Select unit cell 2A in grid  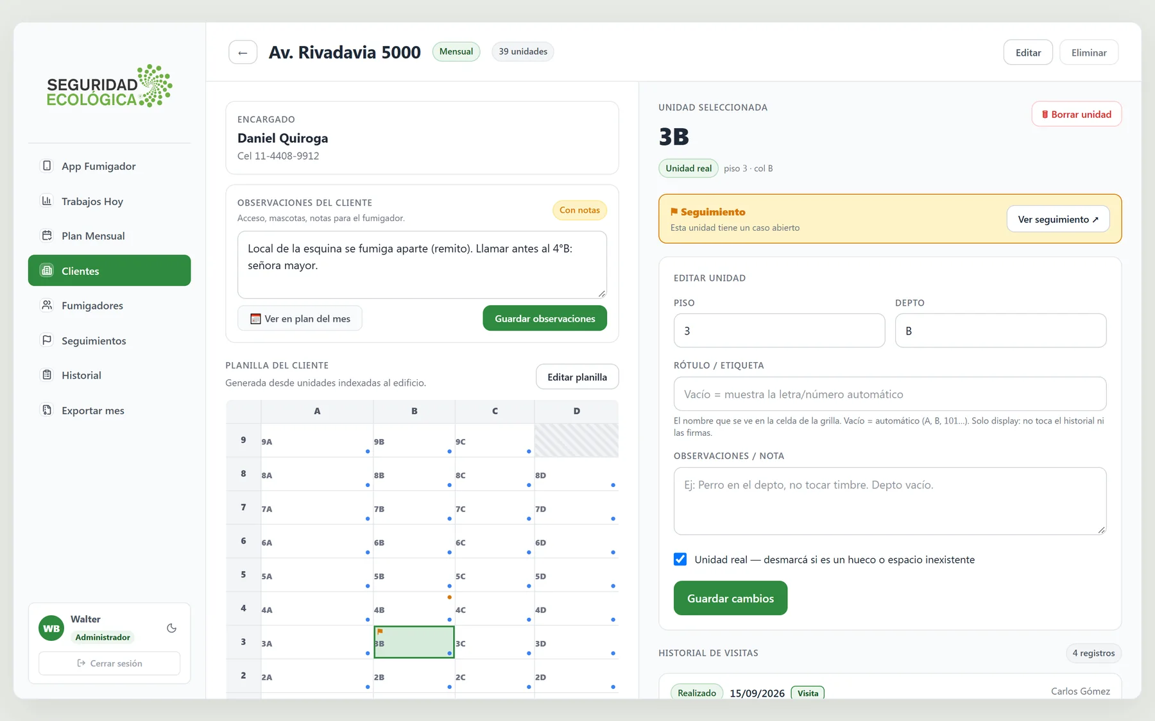pos(317,676)
